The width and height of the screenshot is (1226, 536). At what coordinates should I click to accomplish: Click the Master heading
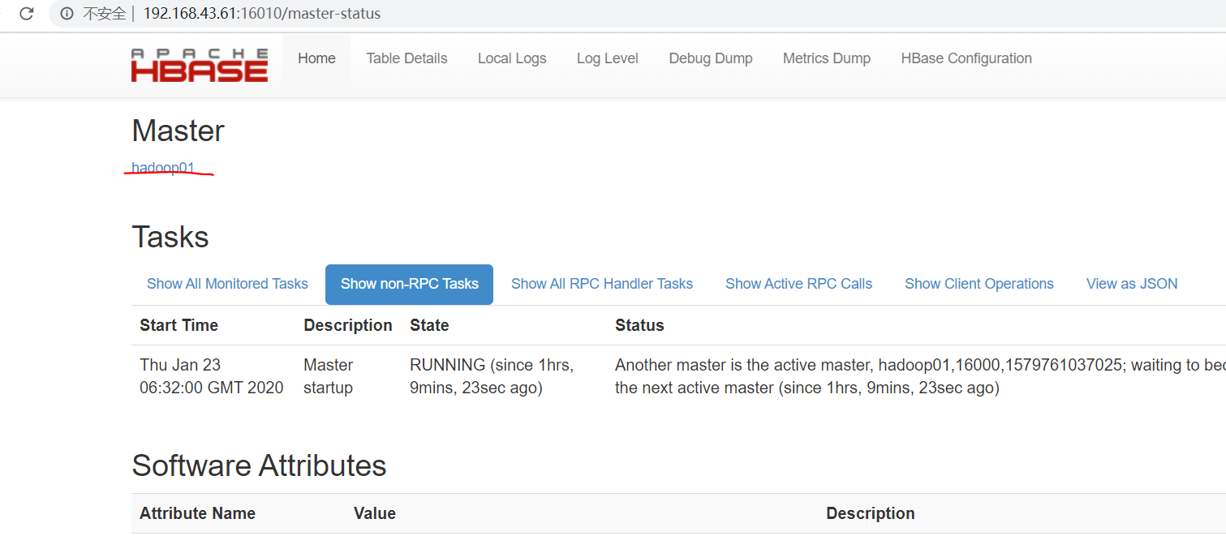click(x=178, y=131)
